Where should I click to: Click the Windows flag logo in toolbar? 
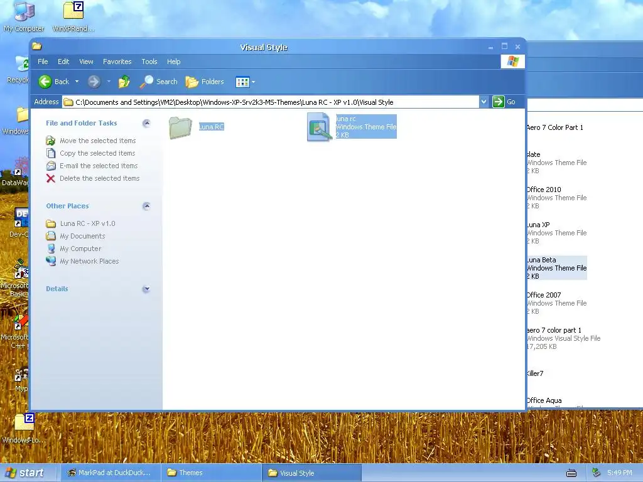point(512,62)
